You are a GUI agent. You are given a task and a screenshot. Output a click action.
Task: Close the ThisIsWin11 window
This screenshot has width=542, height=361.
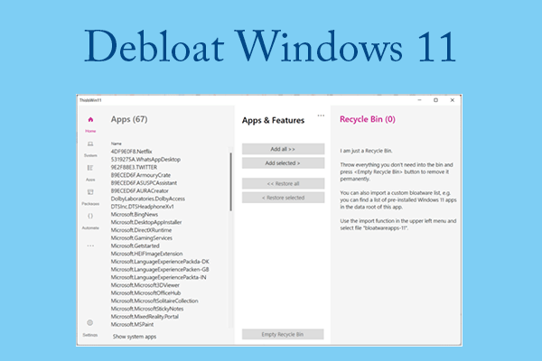[x=453, y=100]
